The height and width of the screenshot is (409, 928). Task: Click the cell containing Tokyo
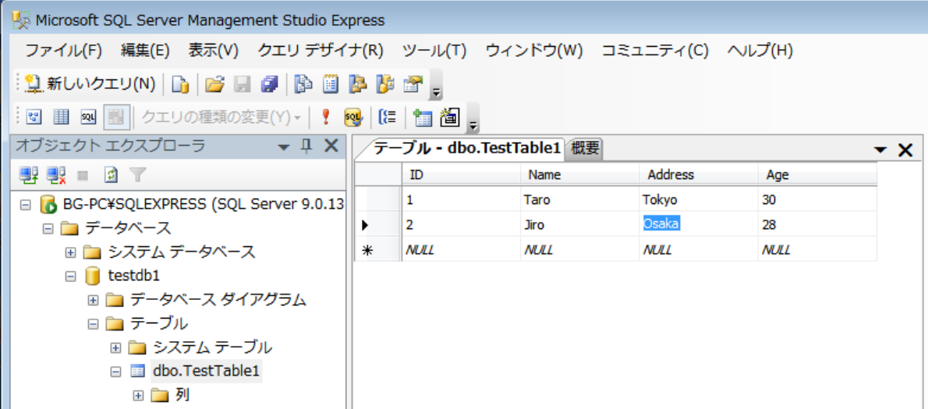pos(699,199)
